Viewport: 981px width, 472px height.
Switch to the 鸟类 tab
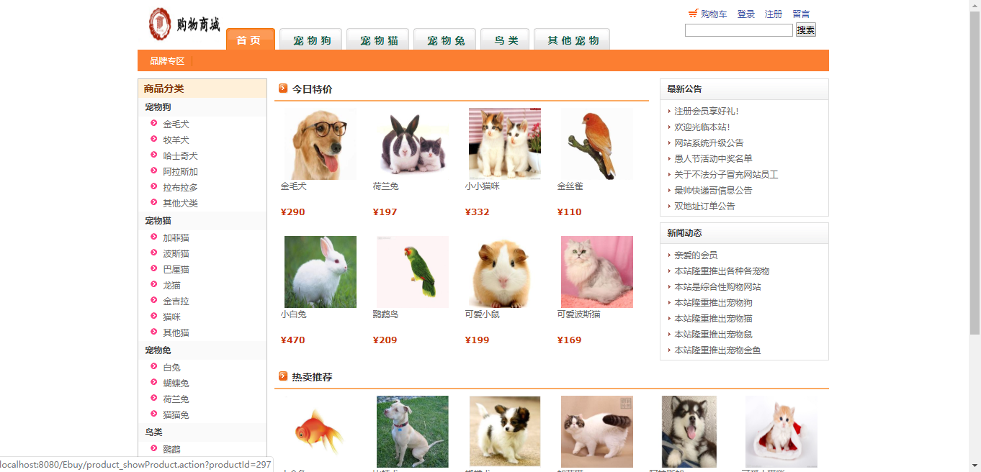(505, 40)
